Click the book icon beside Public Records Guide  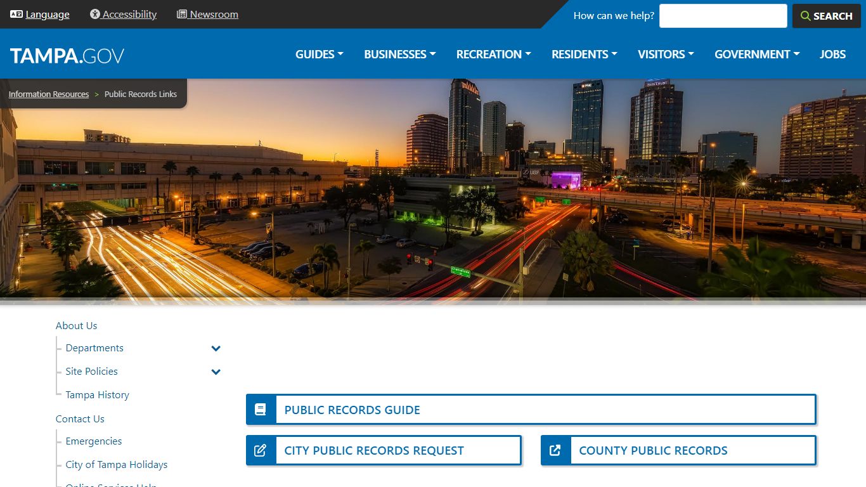pyautogui.click(x=261, y=410)
